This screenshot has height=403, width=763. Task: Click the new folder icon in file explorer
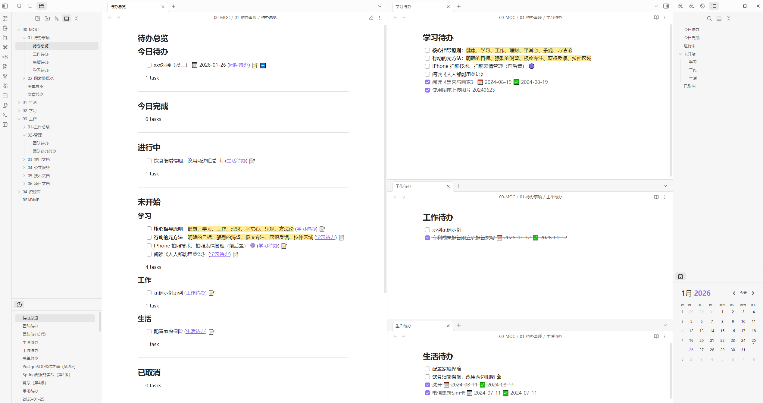click(x=47, y=18)
